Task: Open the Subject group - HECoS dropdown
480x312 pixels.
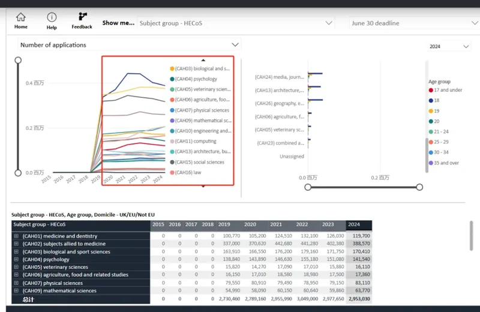Action: tap(236, 23)
